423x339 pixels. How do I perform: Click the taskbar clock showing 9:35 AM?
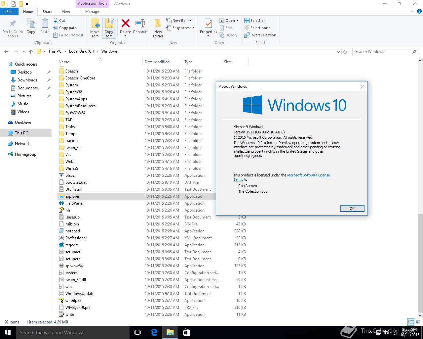(409, 332)
